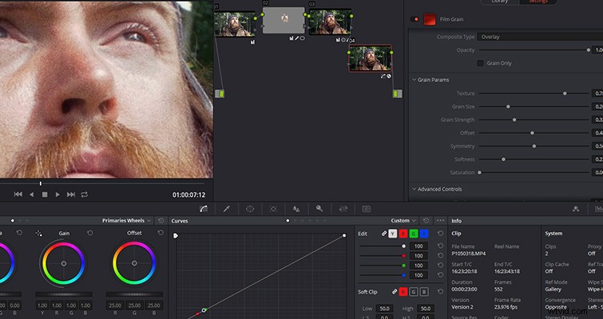Screen dimensions: 603x319
Task: Click the loop playback icon
Action: pyautogui.click(x=84, y=195)
